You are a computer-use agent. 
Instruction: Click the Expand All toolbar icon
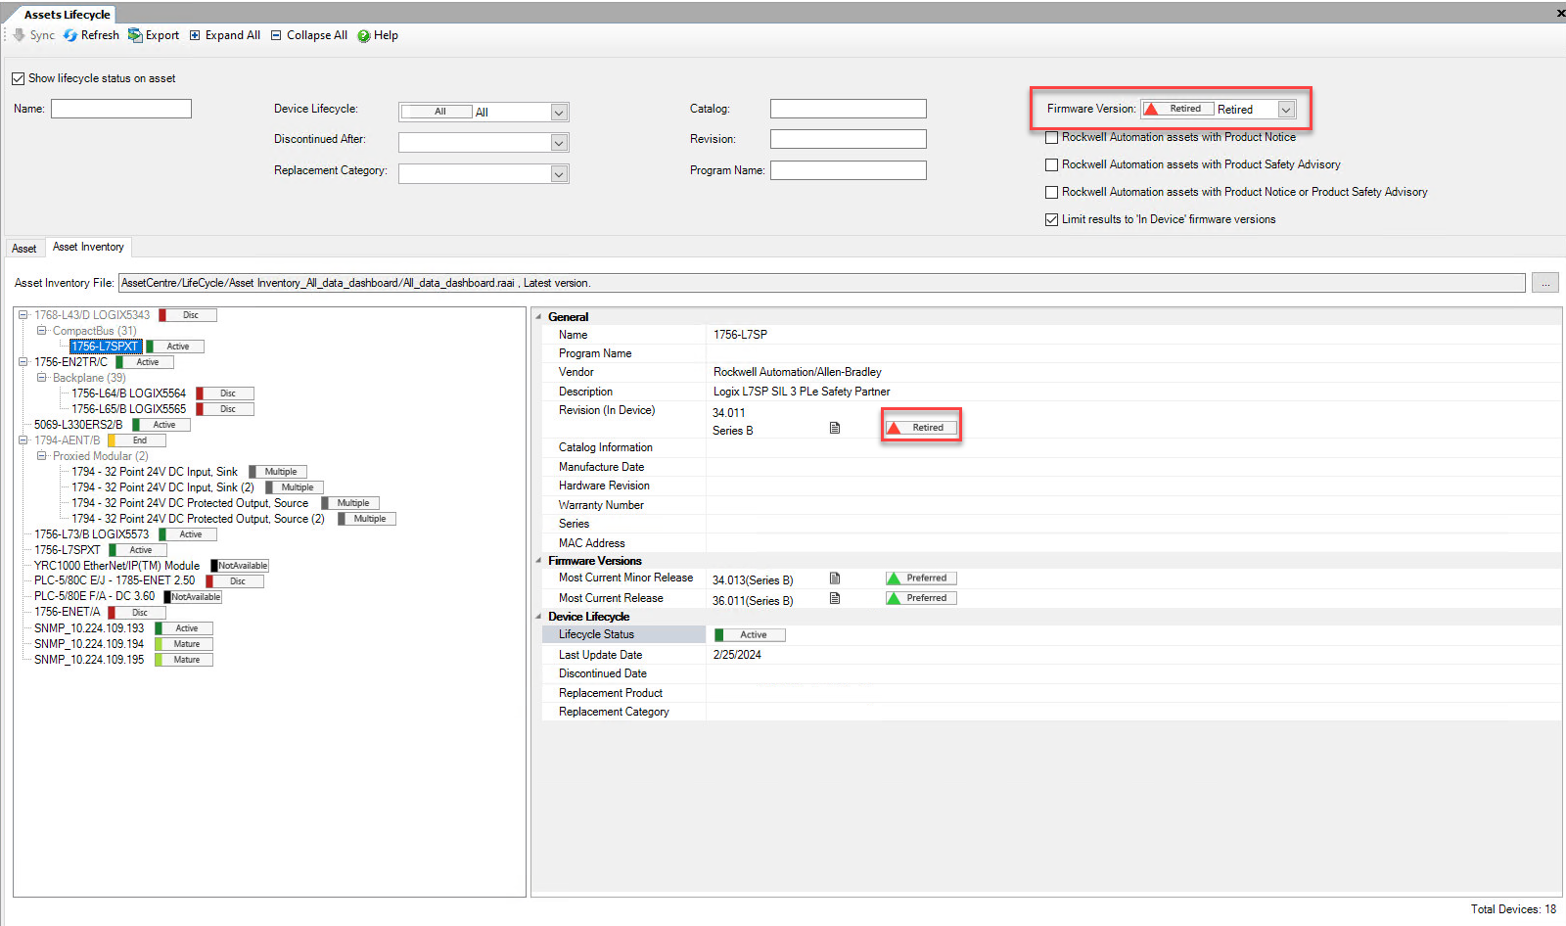pyautogui.click(x=195, y=35)
